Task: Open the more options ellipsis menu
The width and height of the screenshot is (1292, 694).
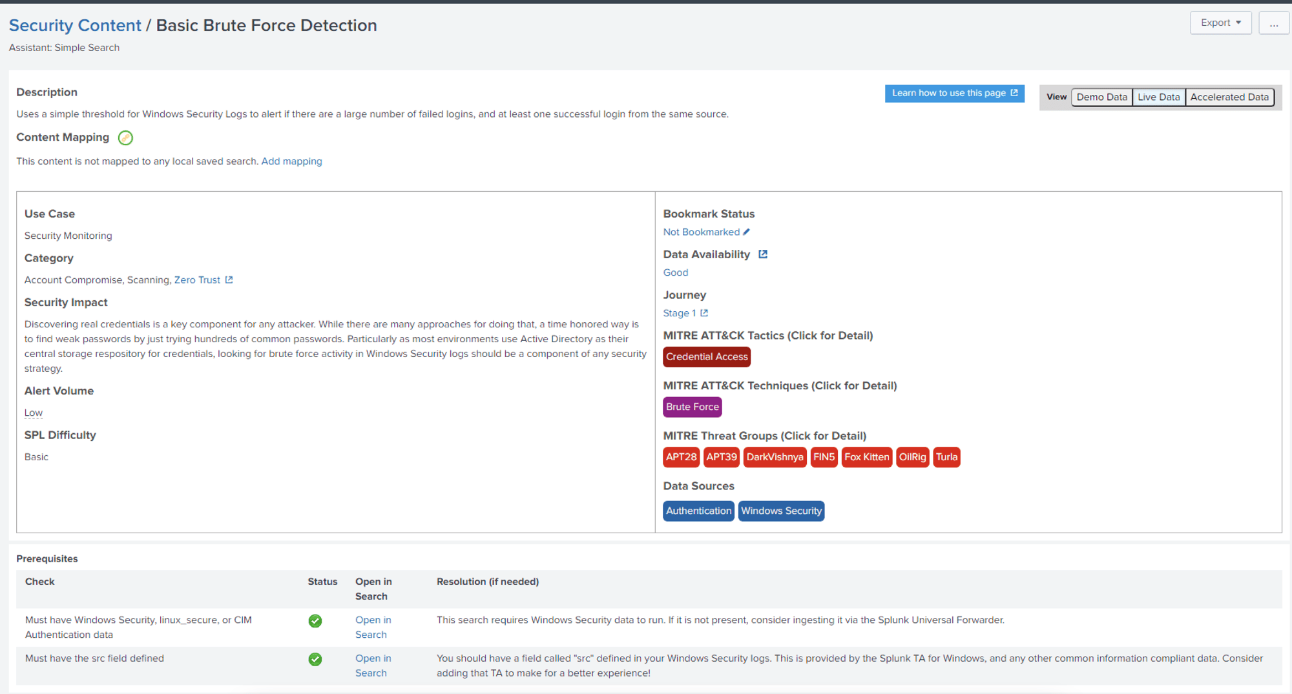Action: pos(1273,23)
